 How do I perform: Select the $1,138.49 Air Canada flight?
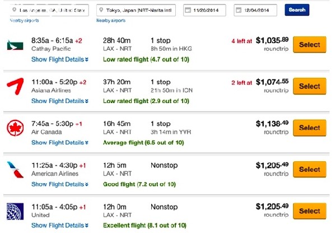[310, 128]
